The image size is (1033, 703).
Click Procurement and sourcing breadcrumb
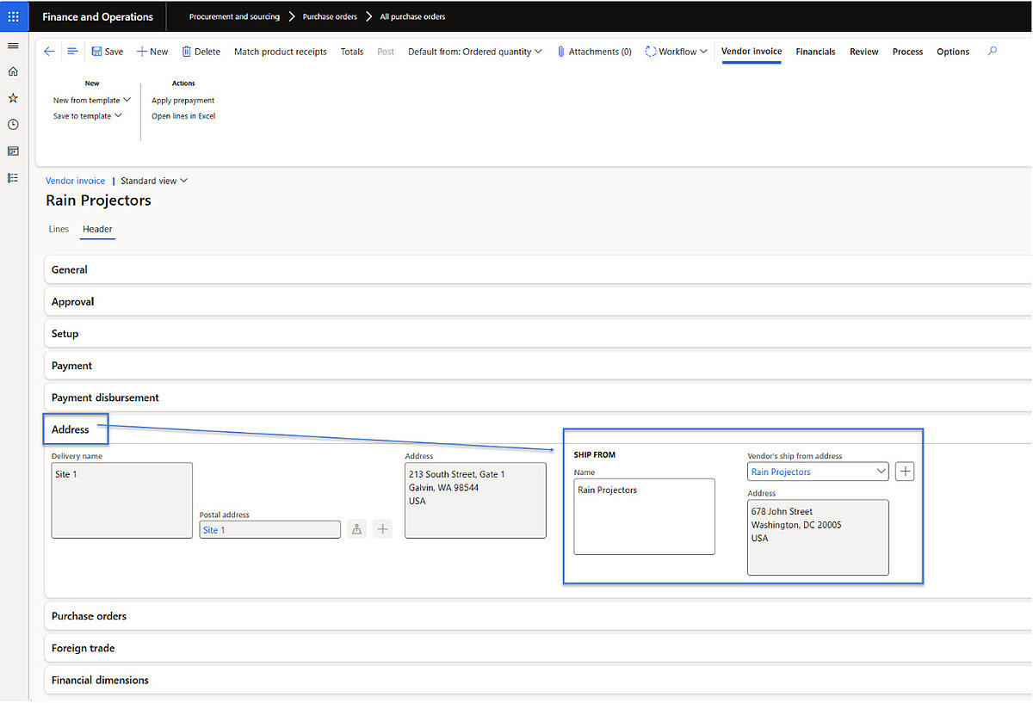pyautogui.click(x=234, y=16)
